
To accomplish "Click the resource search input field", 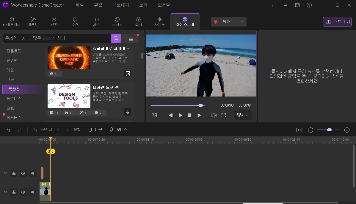I will pos(57,38).
